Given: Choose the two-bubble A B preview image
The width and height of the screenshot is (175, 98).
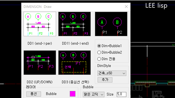Looking at the screenshot, I should [111, 24].
